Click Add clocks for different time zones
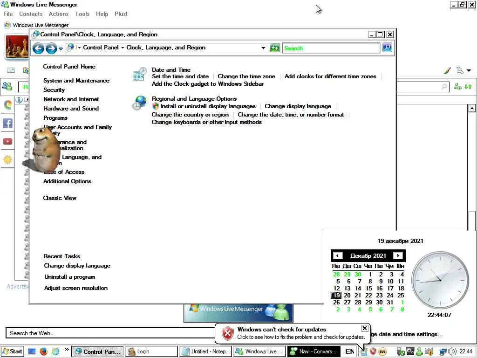 coord(330,76)
